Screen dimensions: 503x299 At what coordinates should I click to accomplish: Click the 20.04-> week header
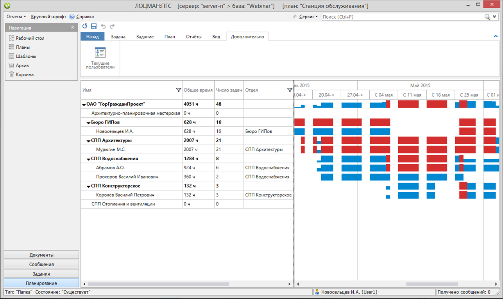327,95
